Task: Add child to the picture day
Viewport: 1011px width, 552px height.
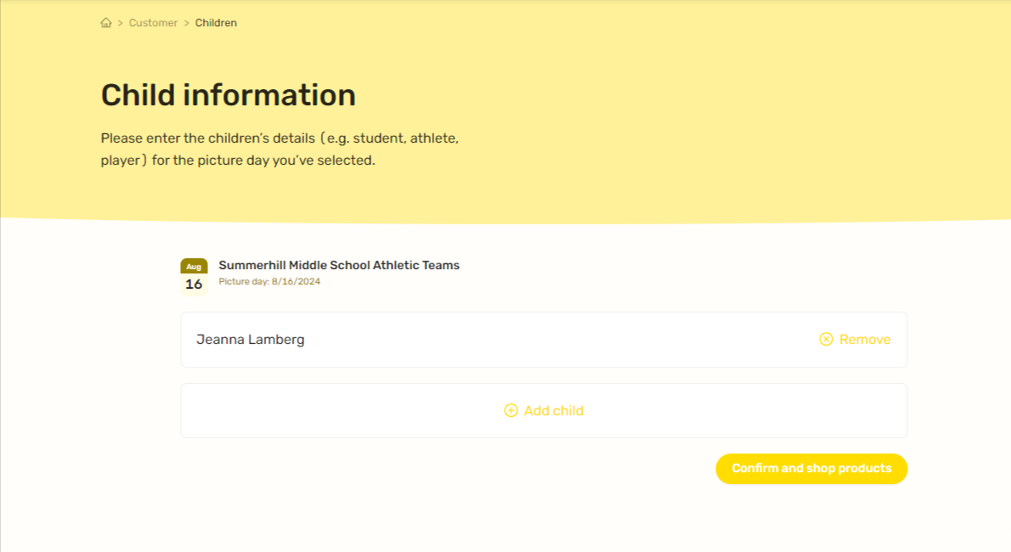Action: coord(544,411)
